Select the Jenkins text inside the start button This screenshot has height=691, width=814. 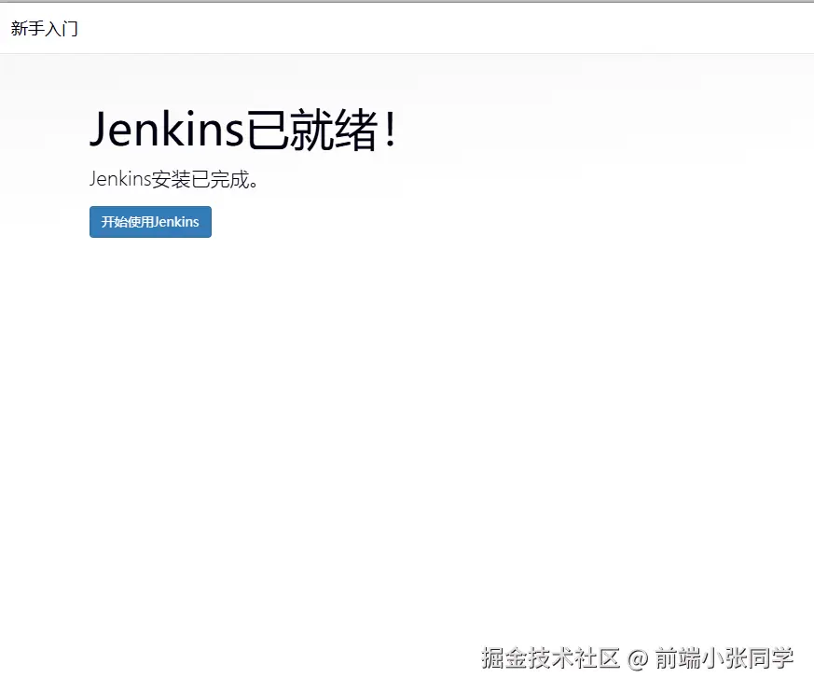point(176,222)
